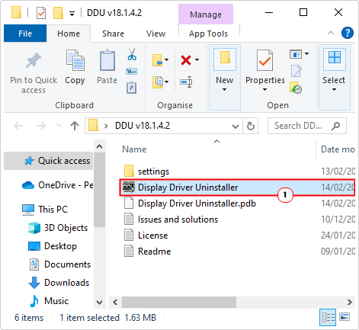Click the Manage contextual tab
359x330 pixels.
[x=206, y=14]
